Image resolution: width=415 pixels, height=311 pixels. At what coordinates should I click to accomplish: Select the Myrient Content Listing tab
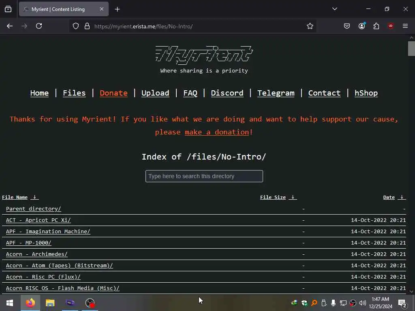(x=64, y=9)
